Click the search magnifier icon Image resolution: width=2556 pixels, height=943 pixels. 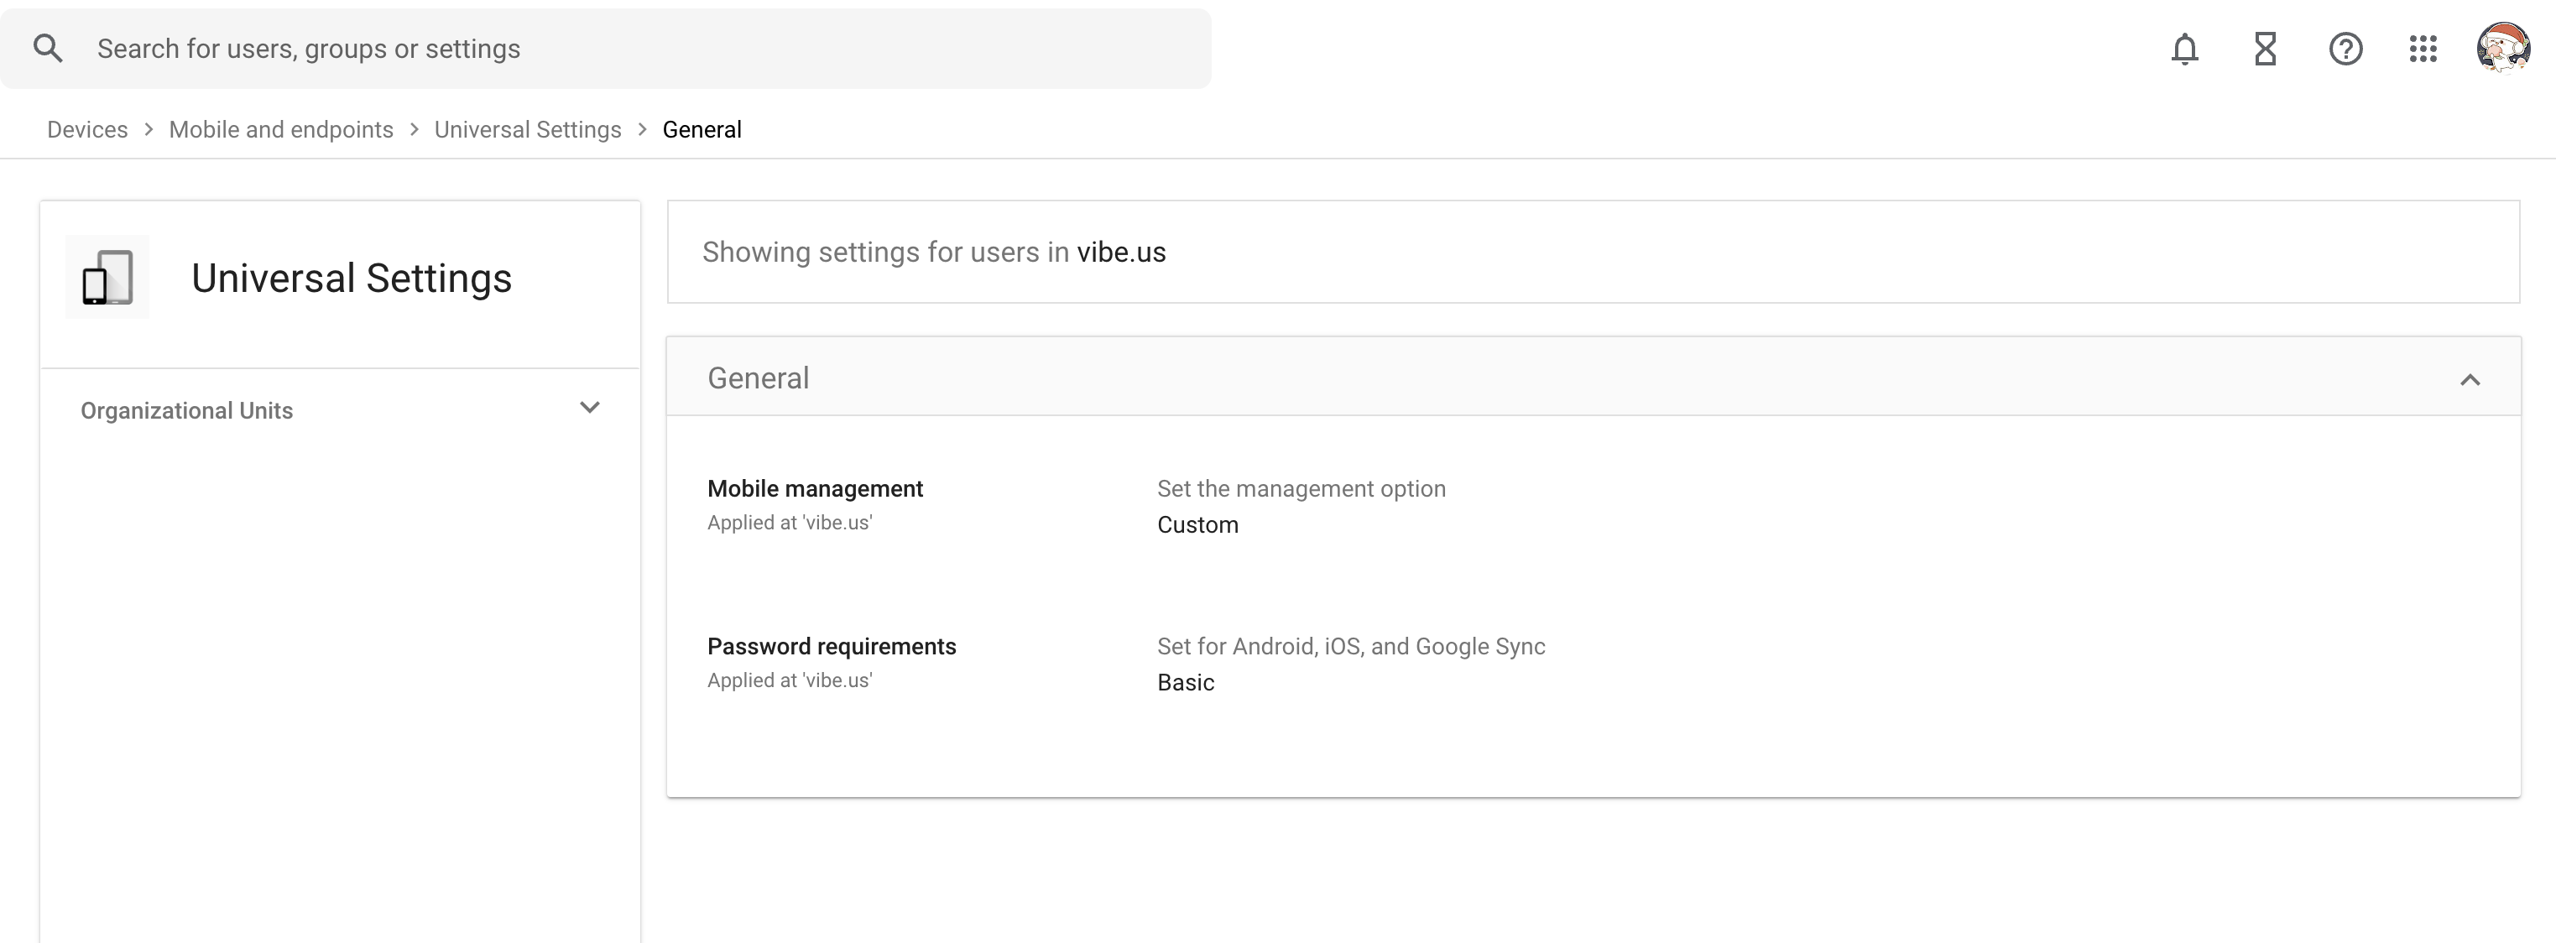point(48,49)
